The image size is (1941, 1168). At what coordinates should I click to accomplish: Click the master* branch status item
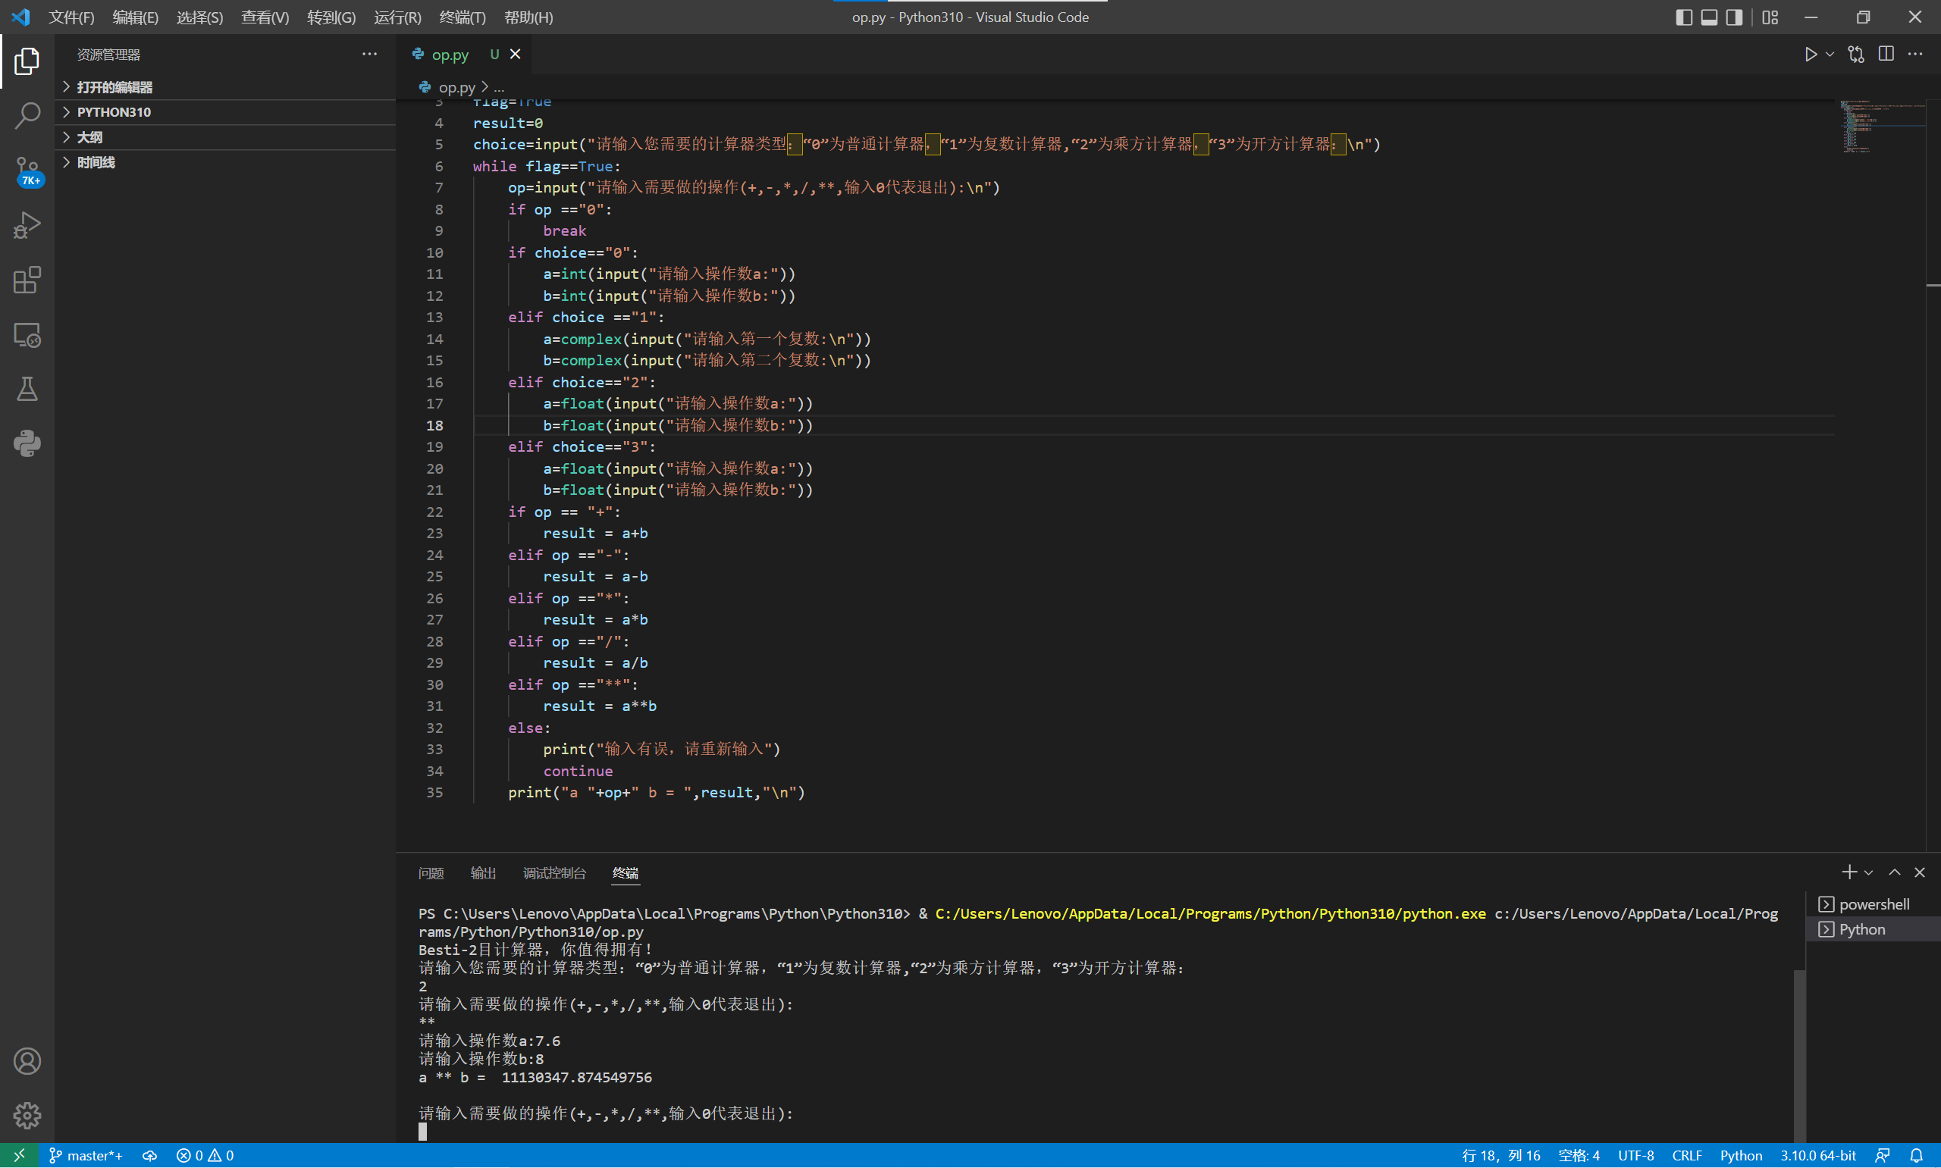click(86, 1155)
